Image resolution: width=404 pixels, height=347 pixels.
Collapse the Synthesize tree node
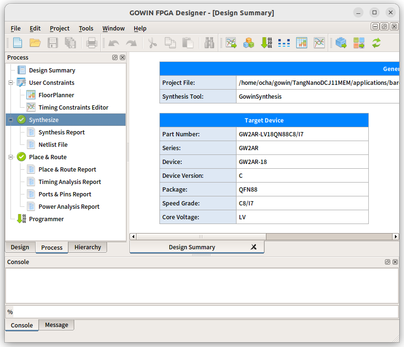tap(10, 120)
